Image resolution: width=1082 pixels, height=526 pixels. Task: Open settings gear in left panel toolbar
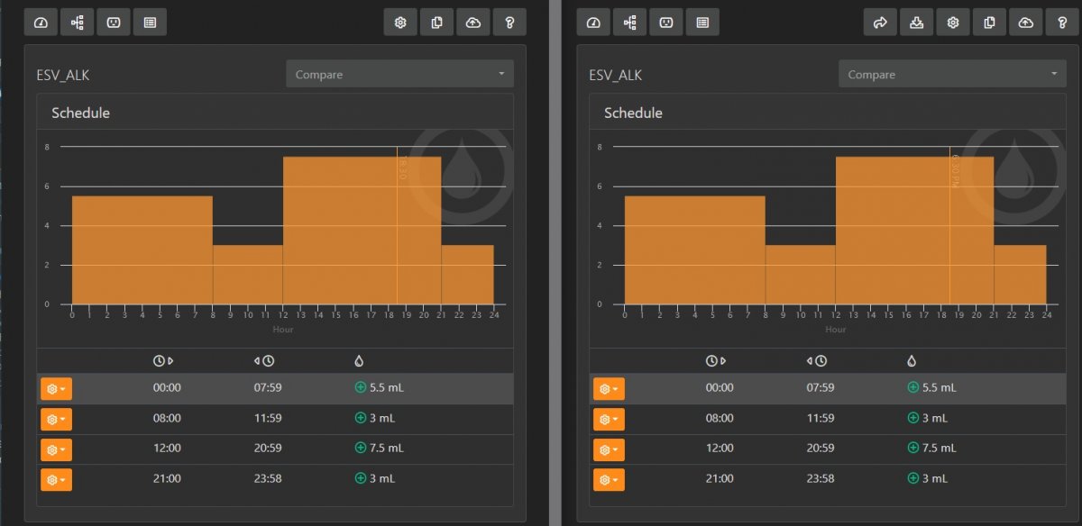400,23
